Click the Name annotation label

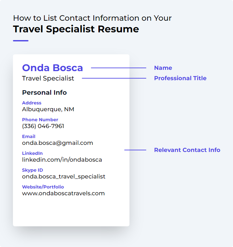pyautogui.click(x=163, y=68)
